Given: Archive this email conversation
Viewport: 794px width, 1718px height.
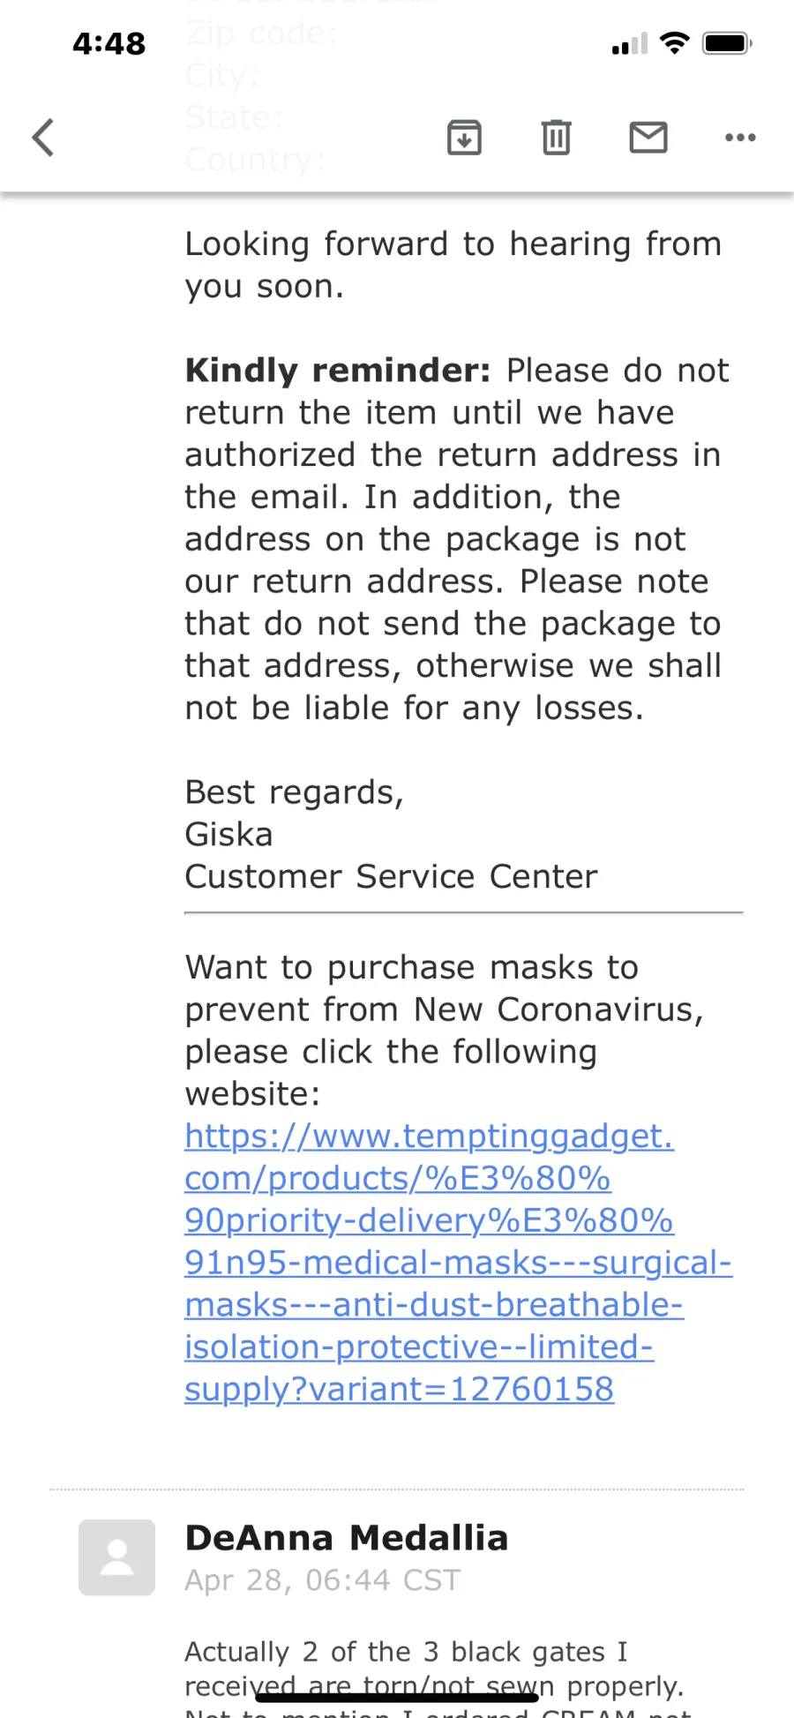Looking at the screenshot, I should [464, 138].
